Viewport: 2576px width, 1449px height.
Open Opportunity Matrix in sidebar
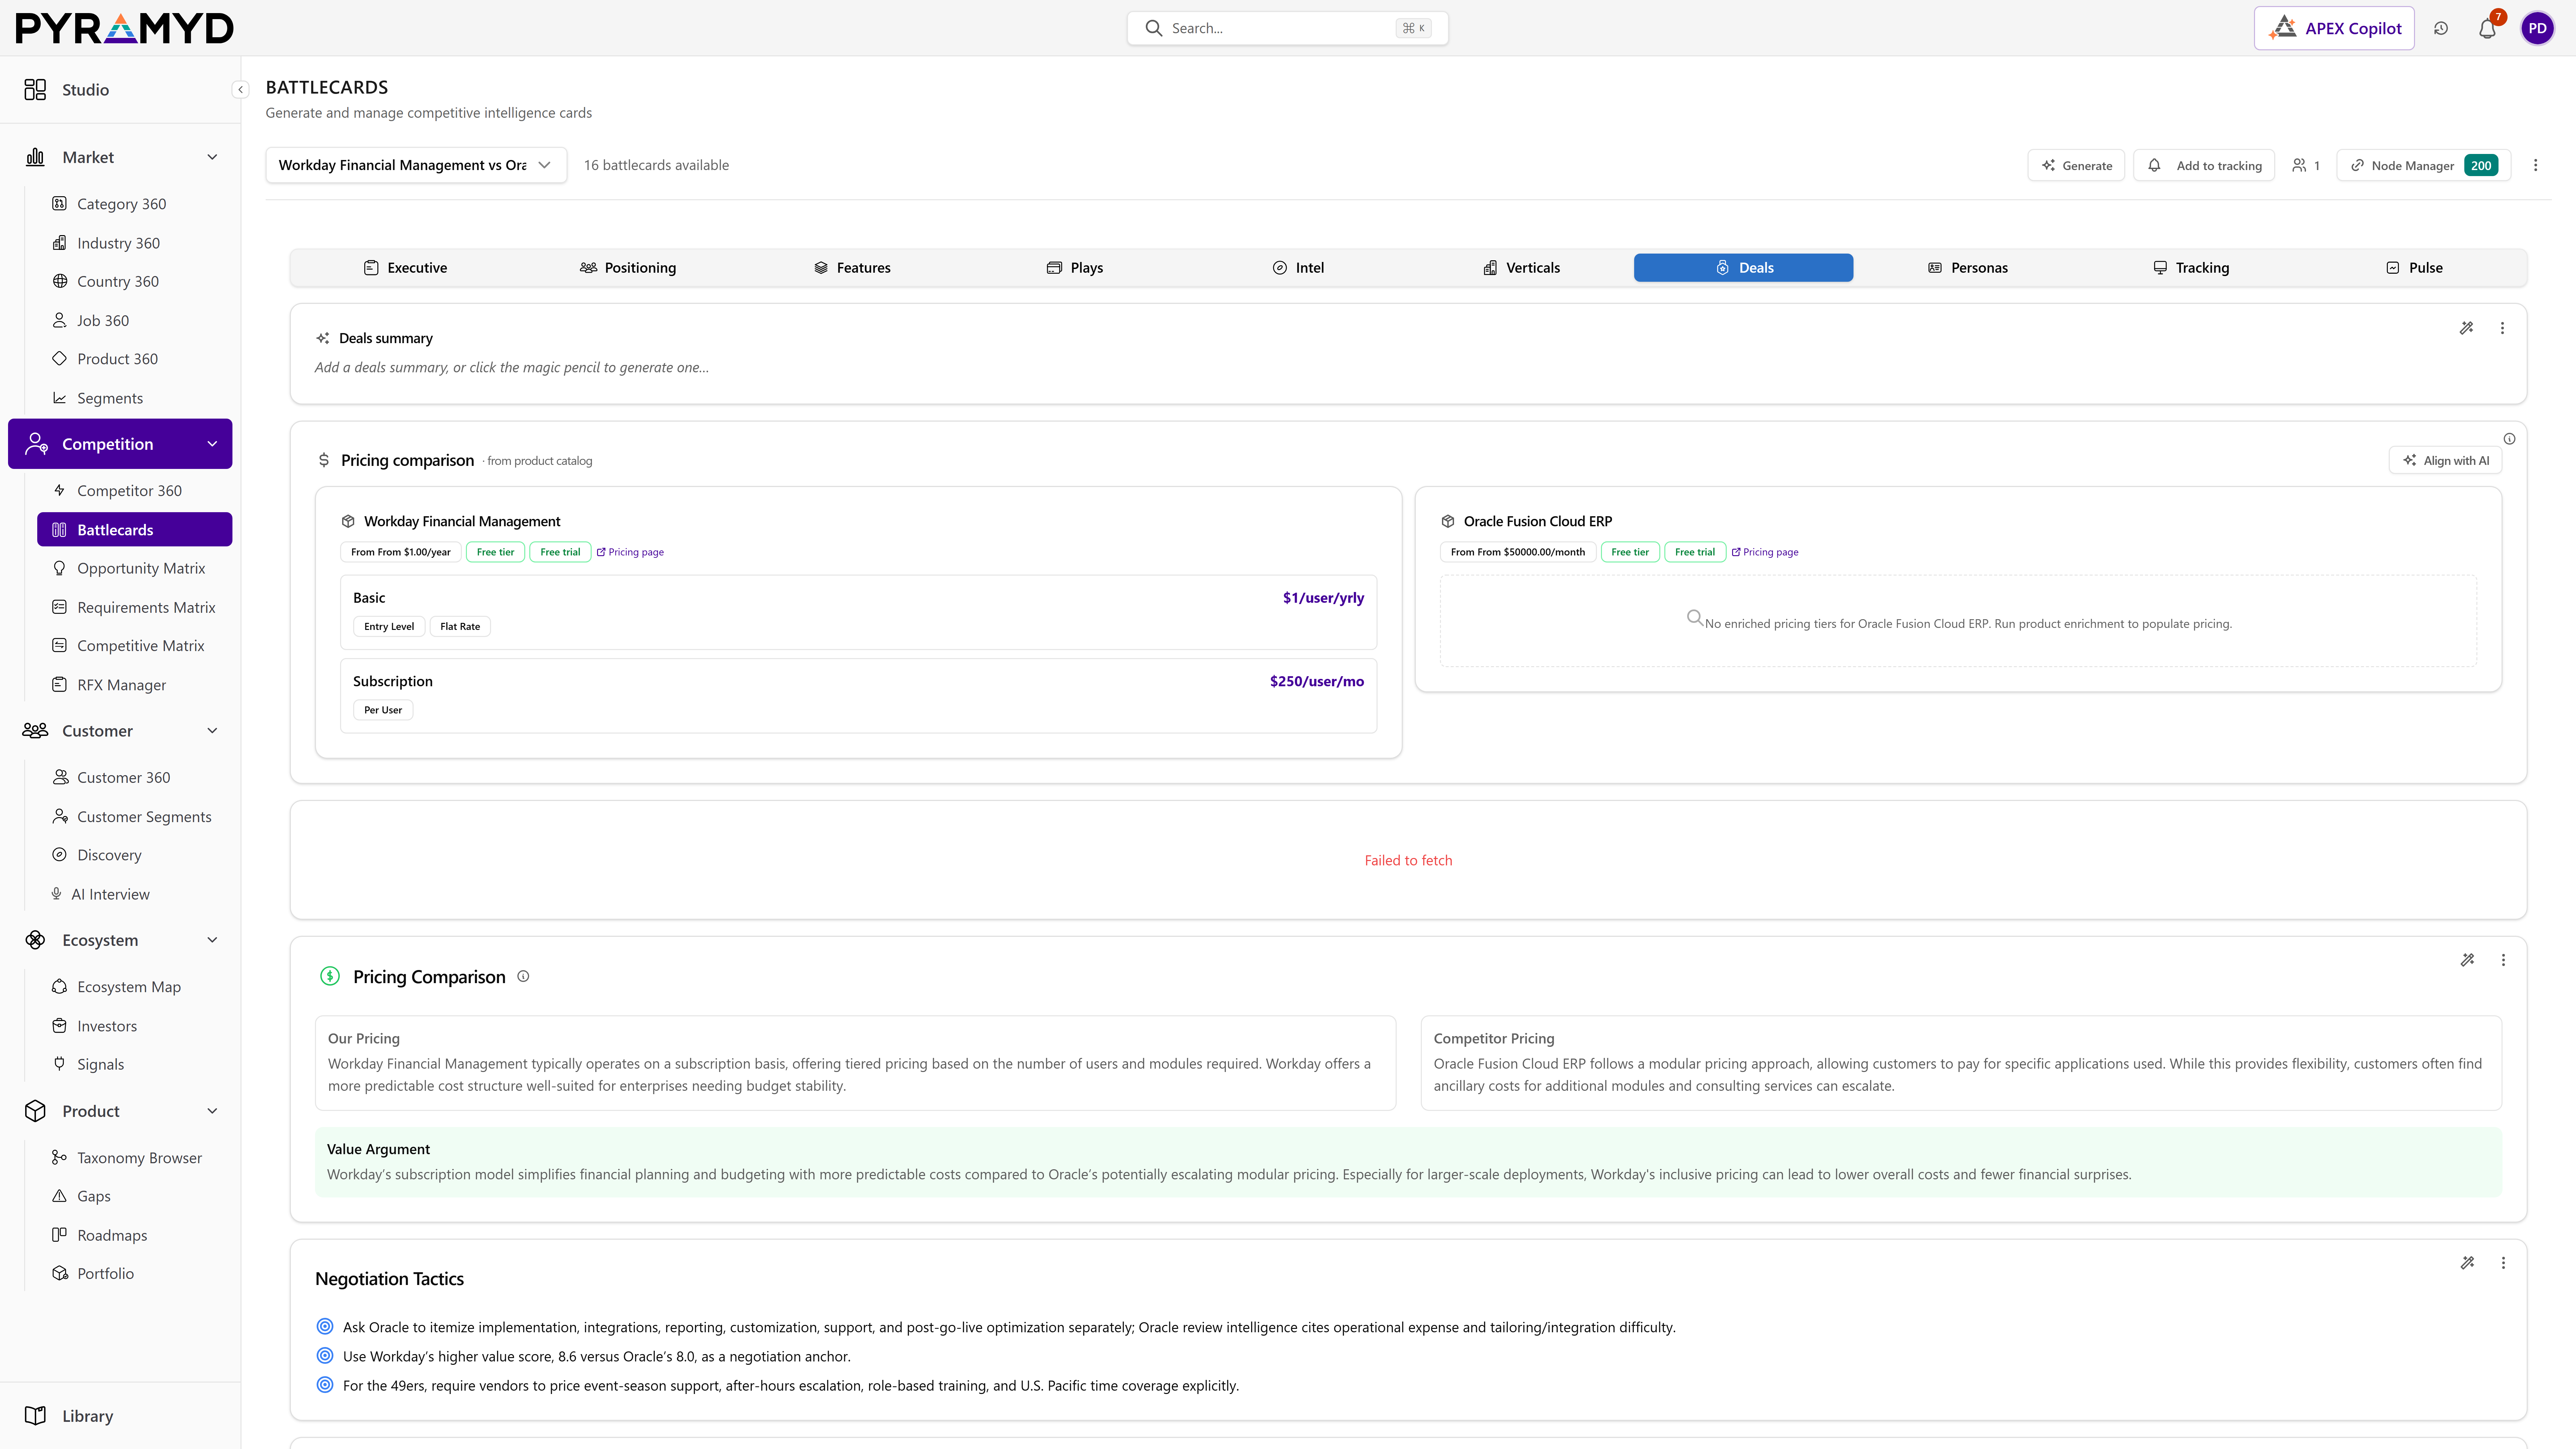coord(141,568)
